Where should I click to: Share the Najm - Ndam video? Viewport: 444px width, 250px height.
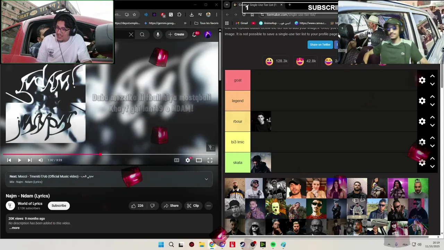click(x=171, y=206)
